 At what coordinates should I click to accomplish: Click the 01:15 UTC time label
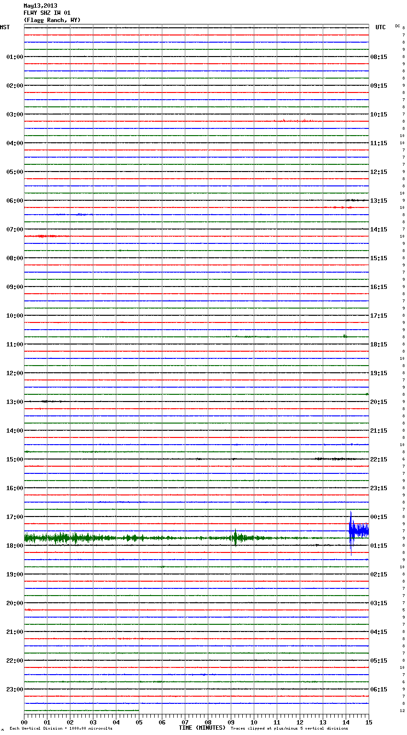[x=379, y=546]
